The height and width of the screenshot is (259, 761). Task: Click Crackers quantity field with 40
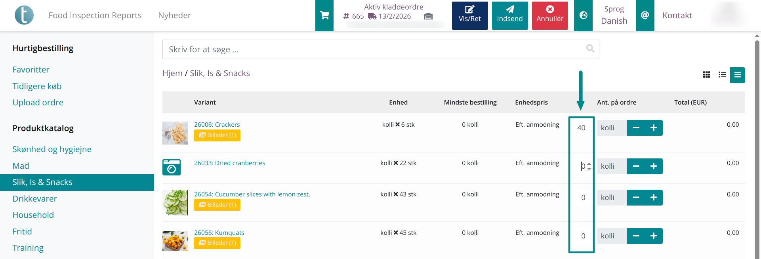coord(581,128)
